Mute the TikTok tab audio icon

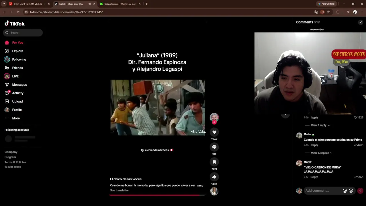(89, 4)
